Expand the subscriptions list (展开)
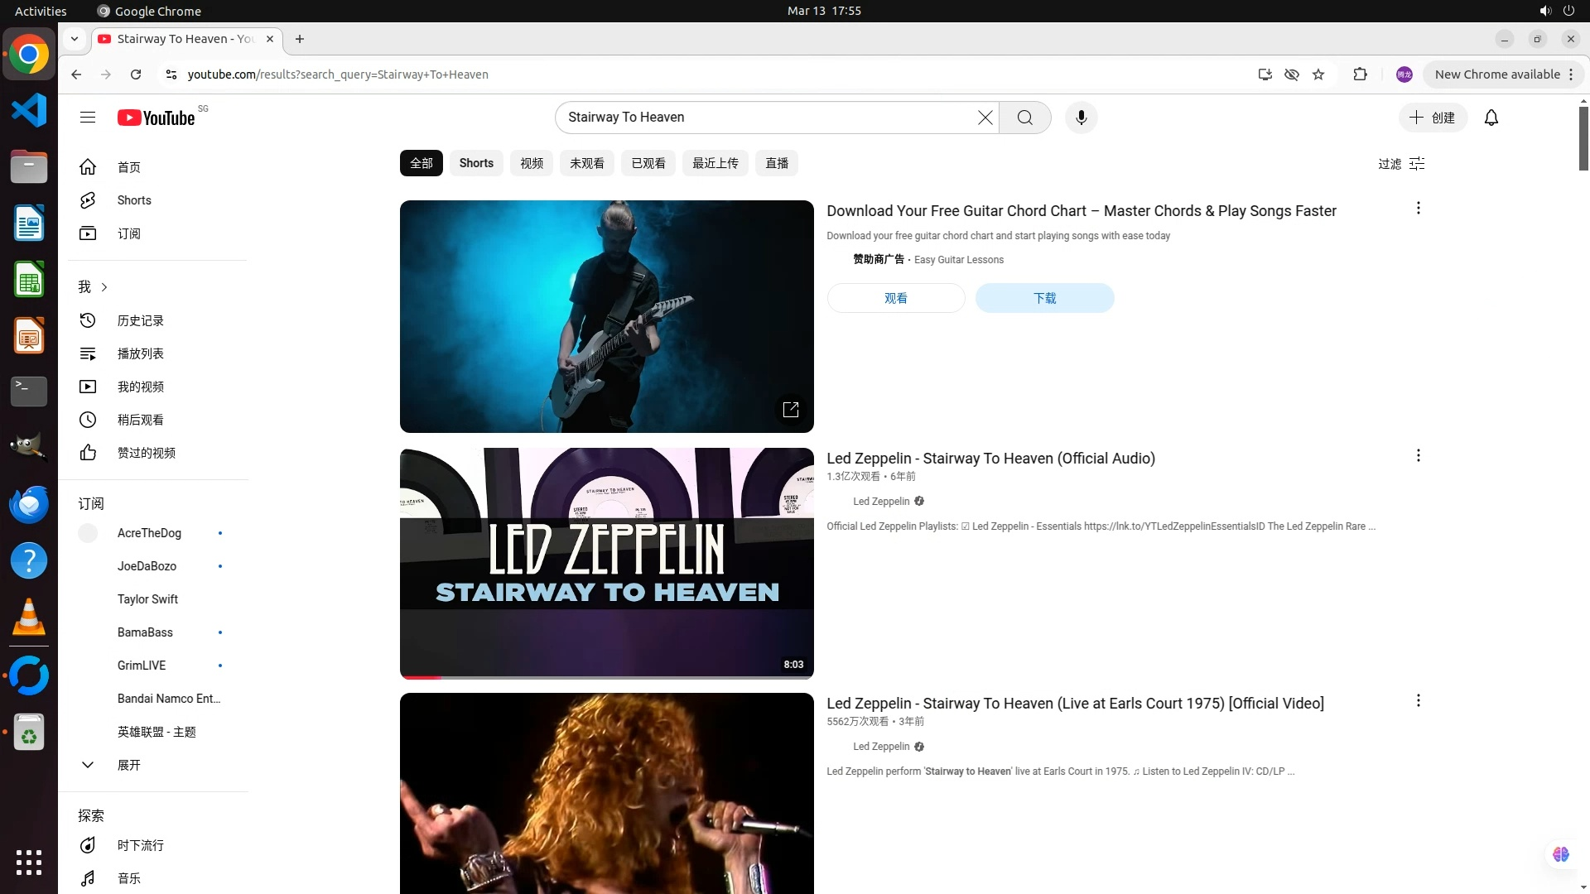The height and width of the screenshot is (894, 1590). point(128,765)
